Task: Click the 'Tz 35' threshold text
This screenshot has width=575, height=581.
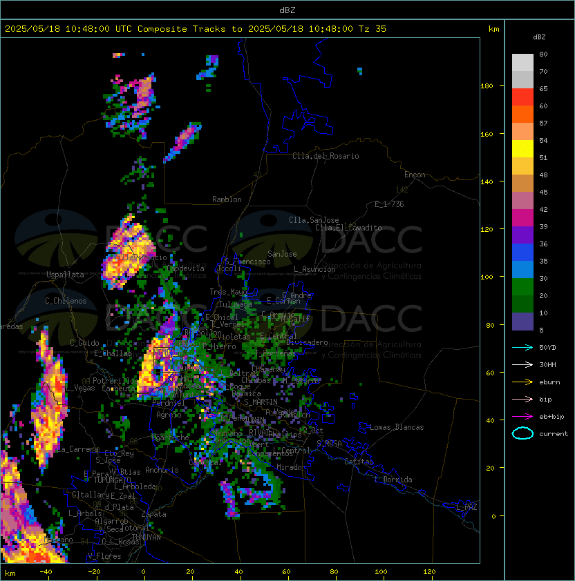Action: (373, 29)
